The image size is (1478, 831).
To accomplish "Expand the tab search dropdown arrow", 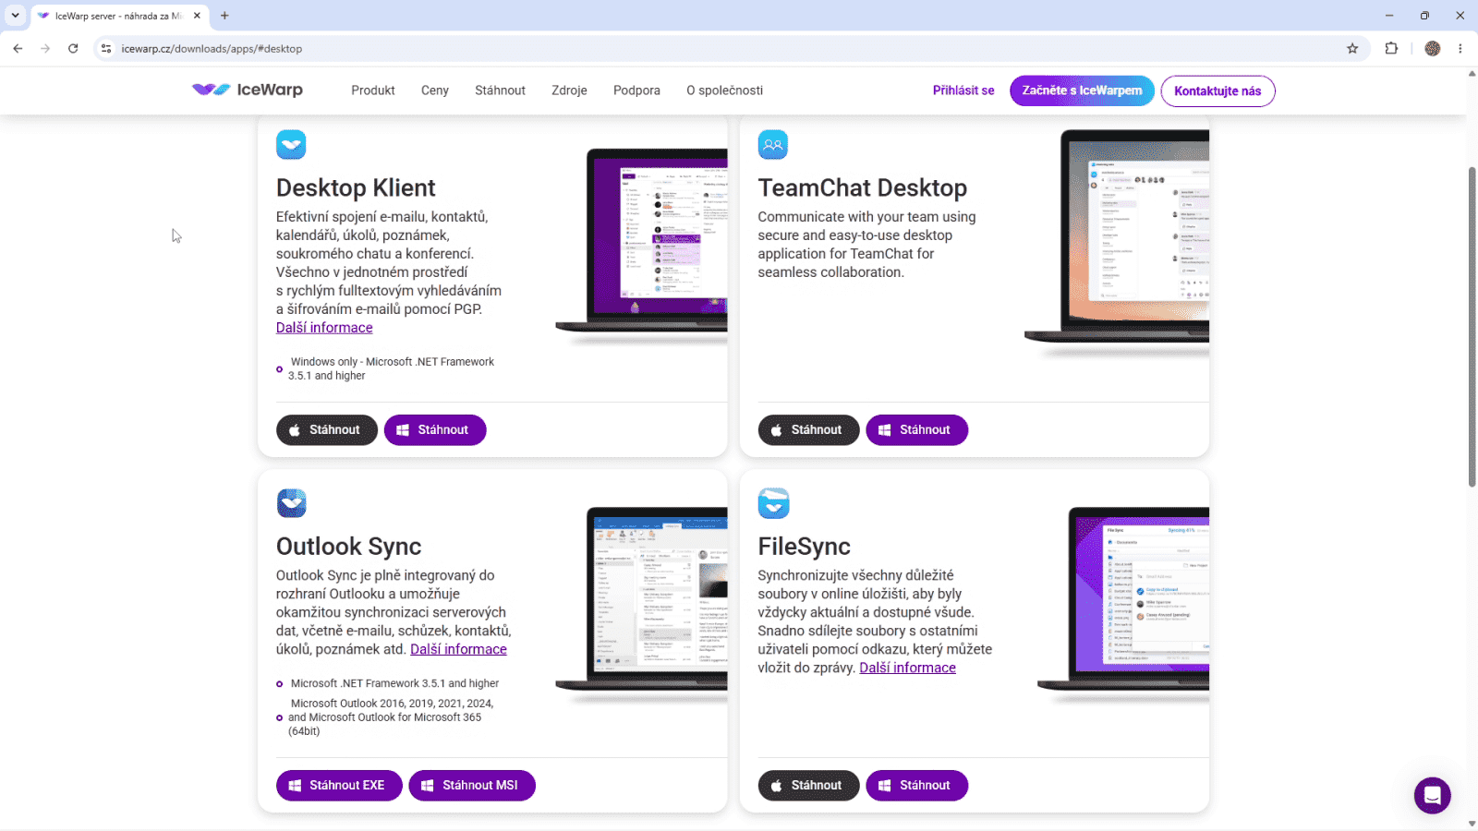I will [16, 16].
